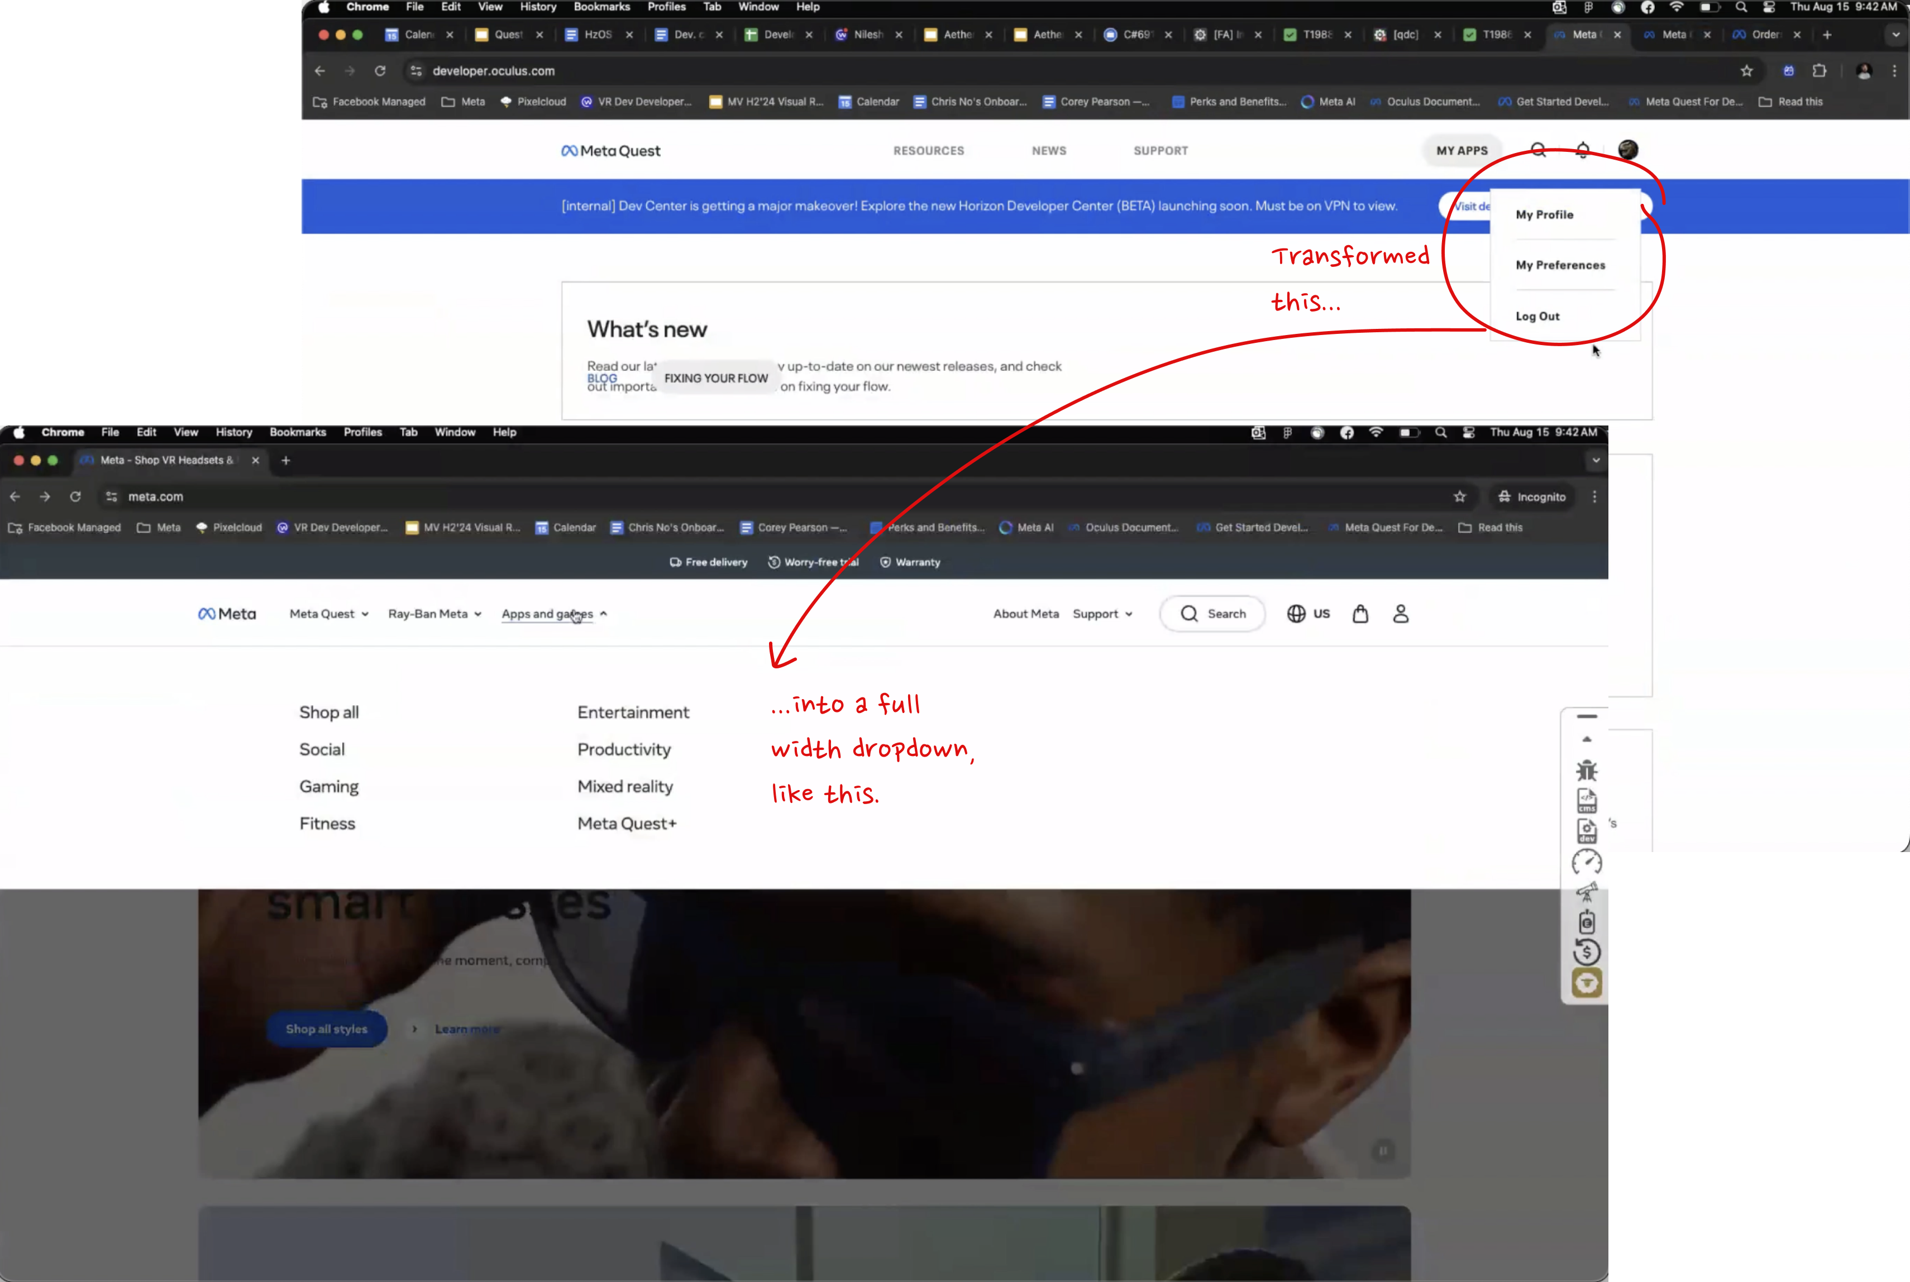The width and height of the screenshot is (1910, 1282).
Task: Click the notifications bell on Meta Quest
Action: [1582, 150]
